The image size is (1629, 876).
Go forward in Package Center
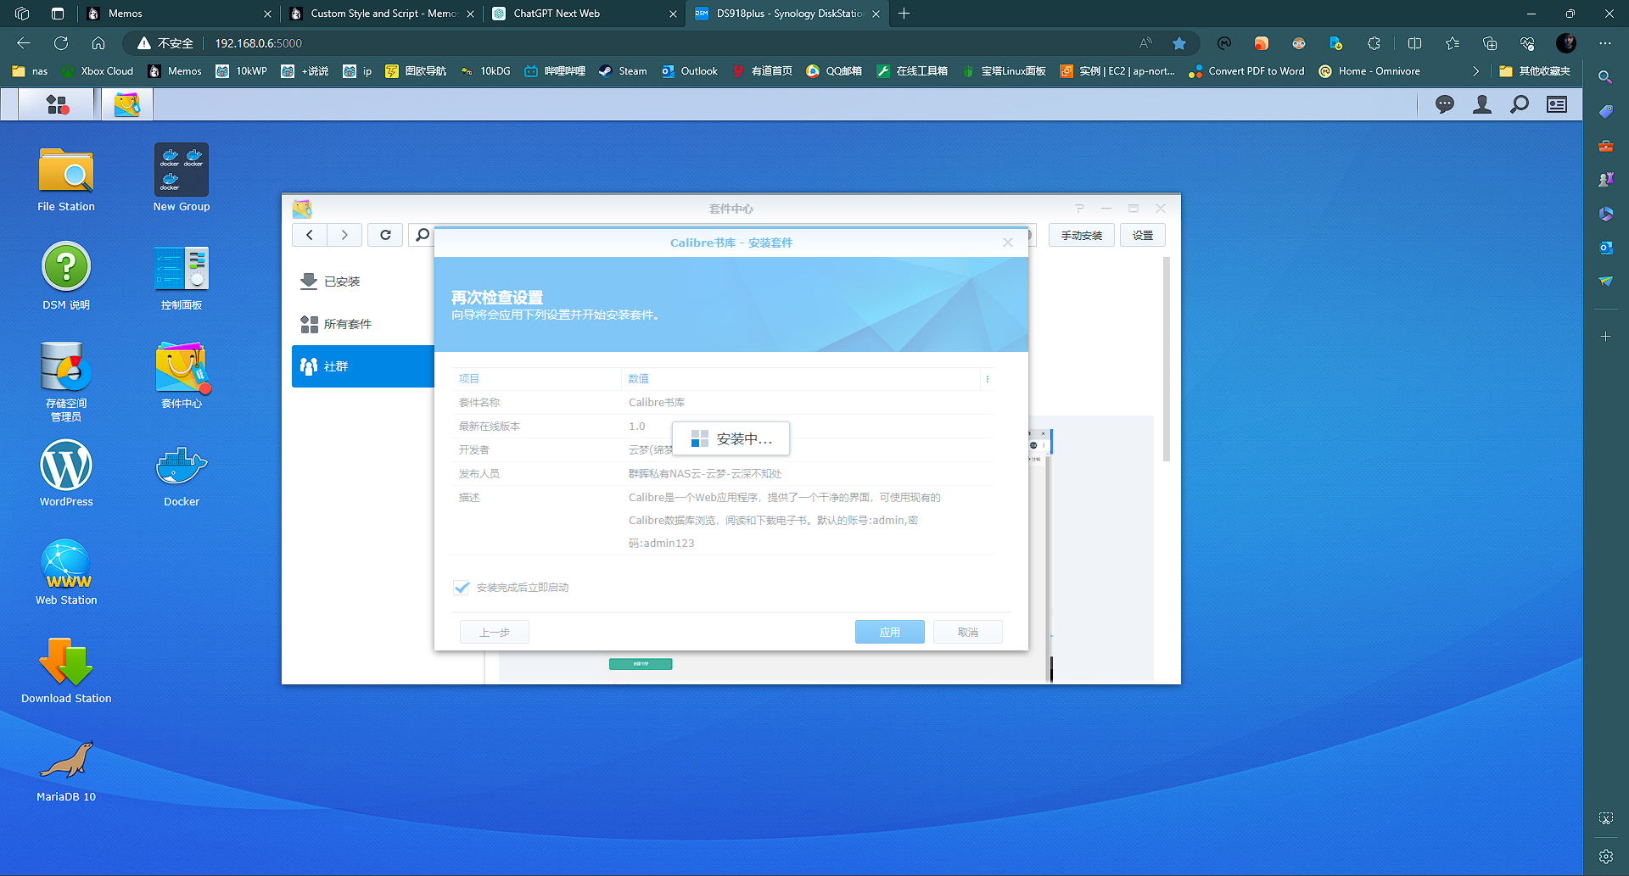coord(344,235)
